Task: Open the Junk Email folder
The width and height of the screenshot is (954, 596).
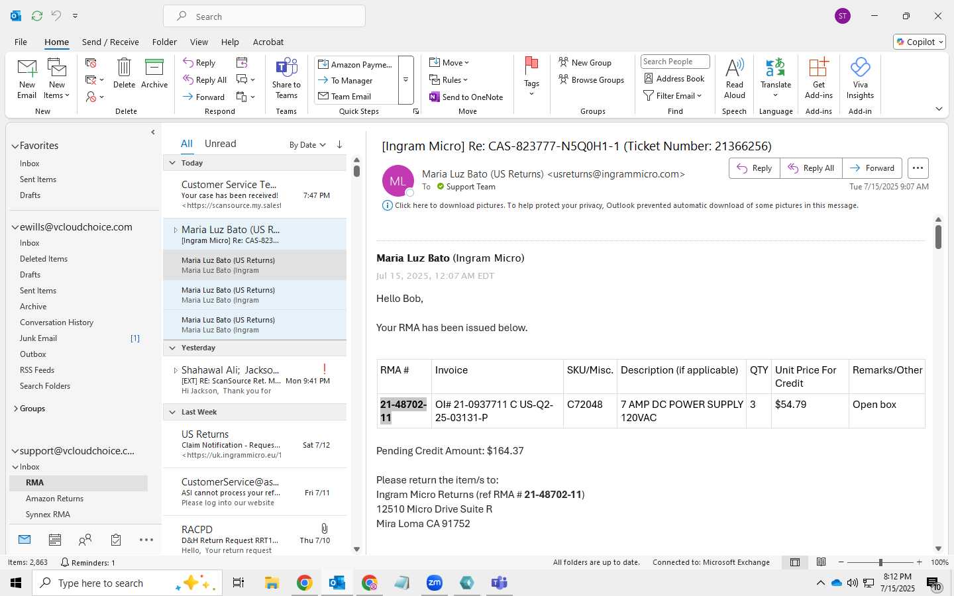Action: [x=78, y=338]
